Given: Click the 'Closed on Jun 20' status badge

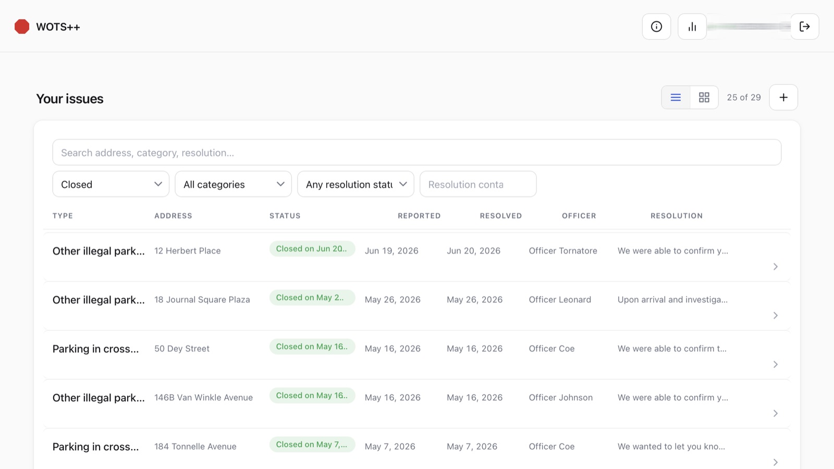Looking at the screenshot, I should coord(312,249).
